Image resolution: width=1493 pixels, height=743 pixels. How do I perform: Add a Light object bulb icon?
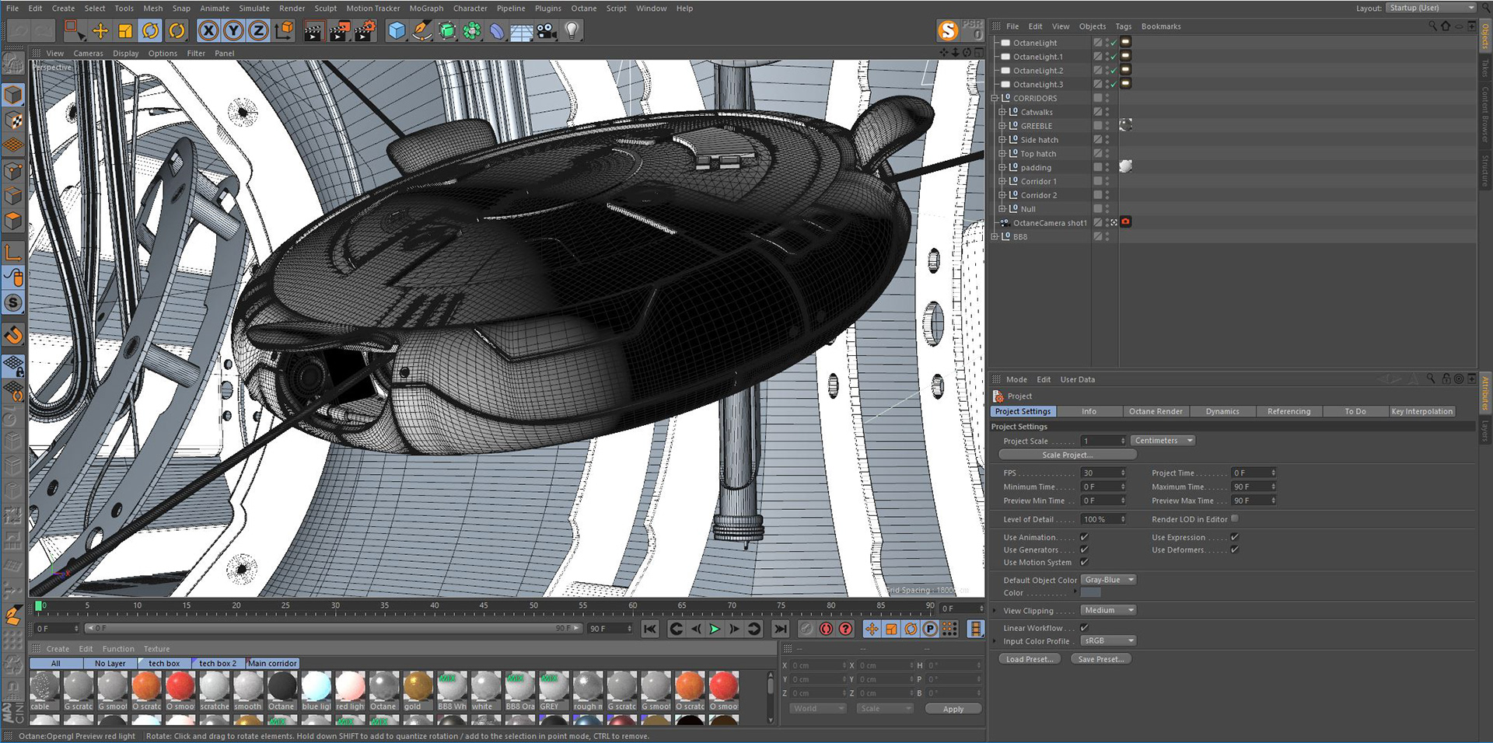click(x=572, y=31)
